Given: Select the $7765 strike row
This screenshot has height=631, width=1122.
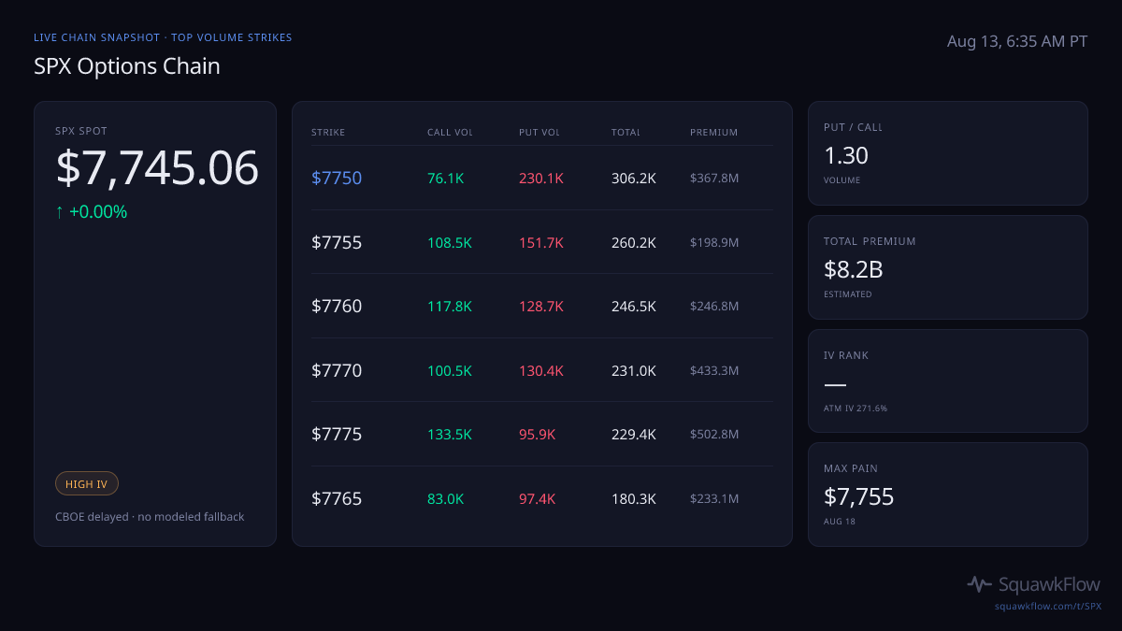Looking at the screenshot, I should [x=542, y=499].
